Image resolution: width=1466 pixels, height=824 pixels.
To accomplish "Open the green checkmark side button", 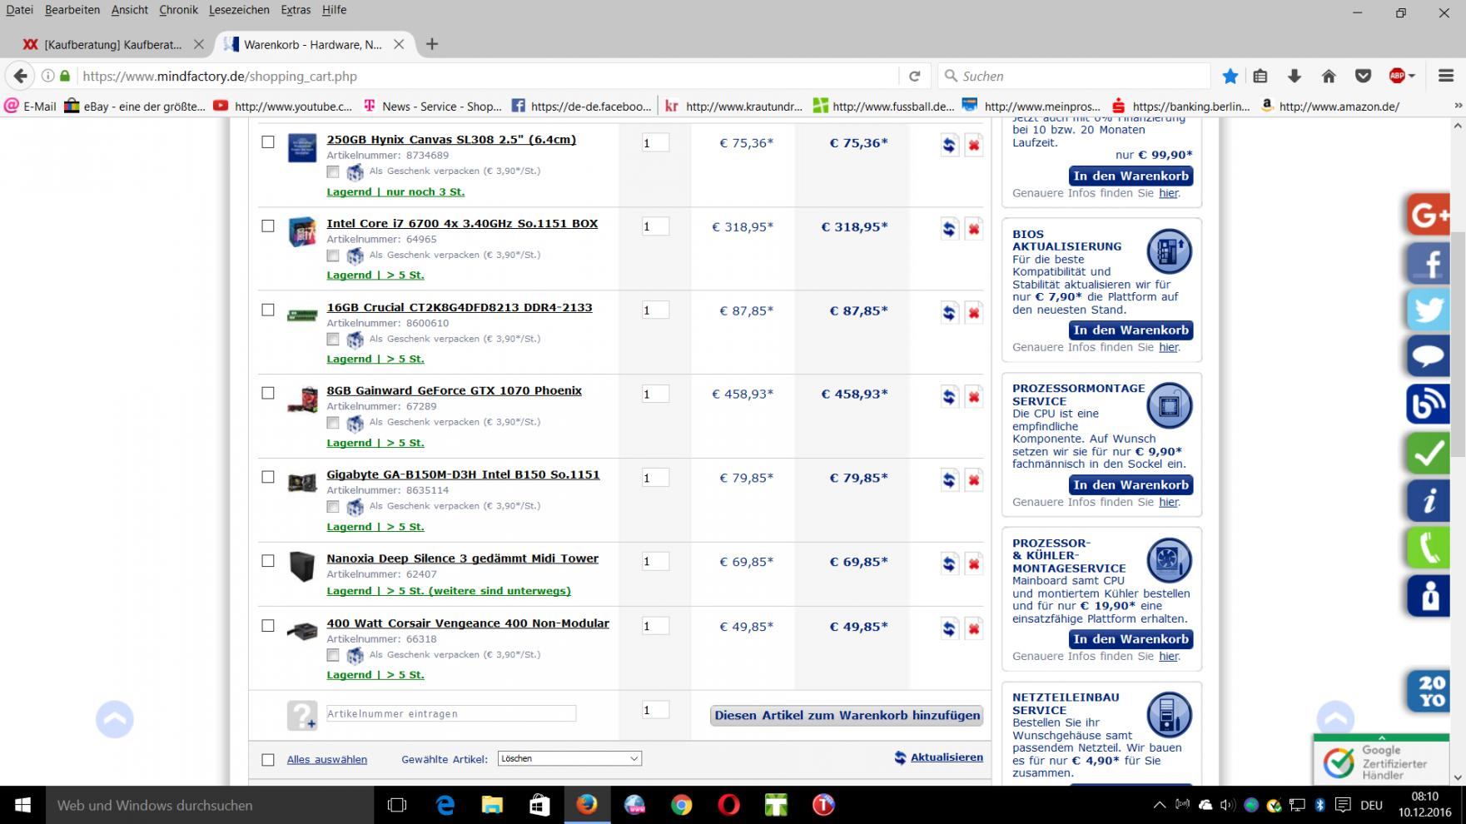I will click(x=1429, y=453).
